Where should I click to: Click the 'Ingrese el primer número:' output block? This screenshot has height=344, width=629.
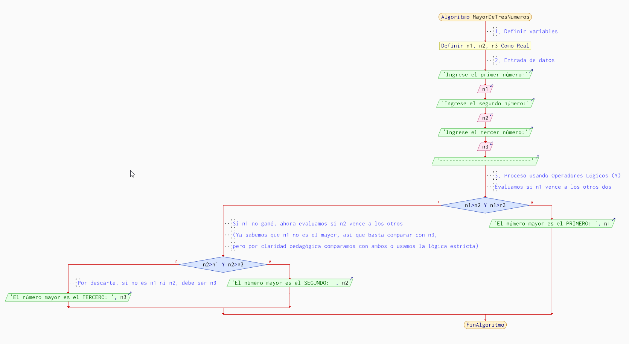[485, 75]
